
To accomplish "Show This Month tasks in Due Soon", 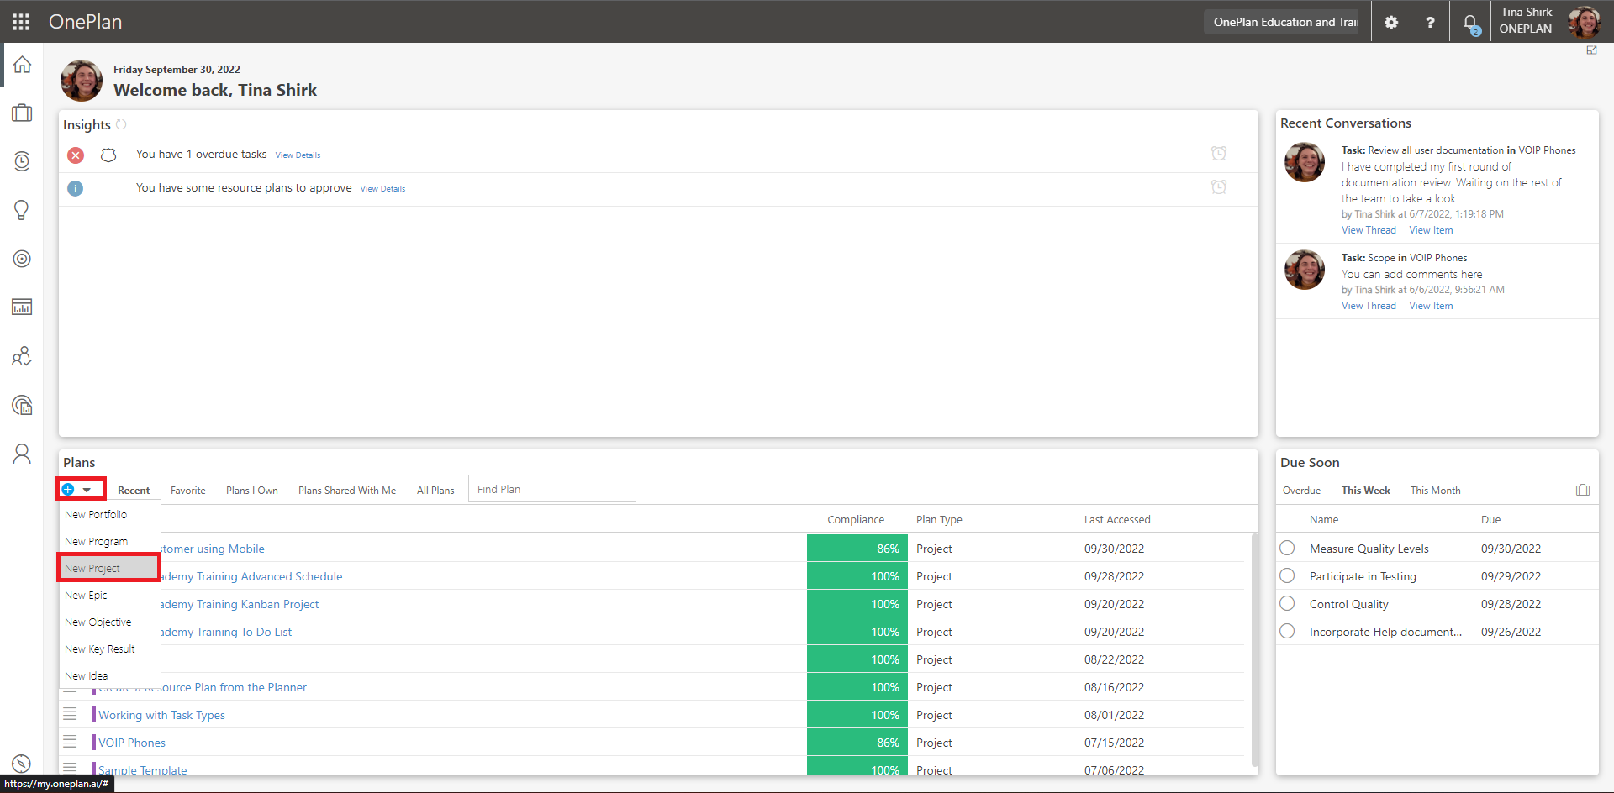I will [x=1436, y=491].
